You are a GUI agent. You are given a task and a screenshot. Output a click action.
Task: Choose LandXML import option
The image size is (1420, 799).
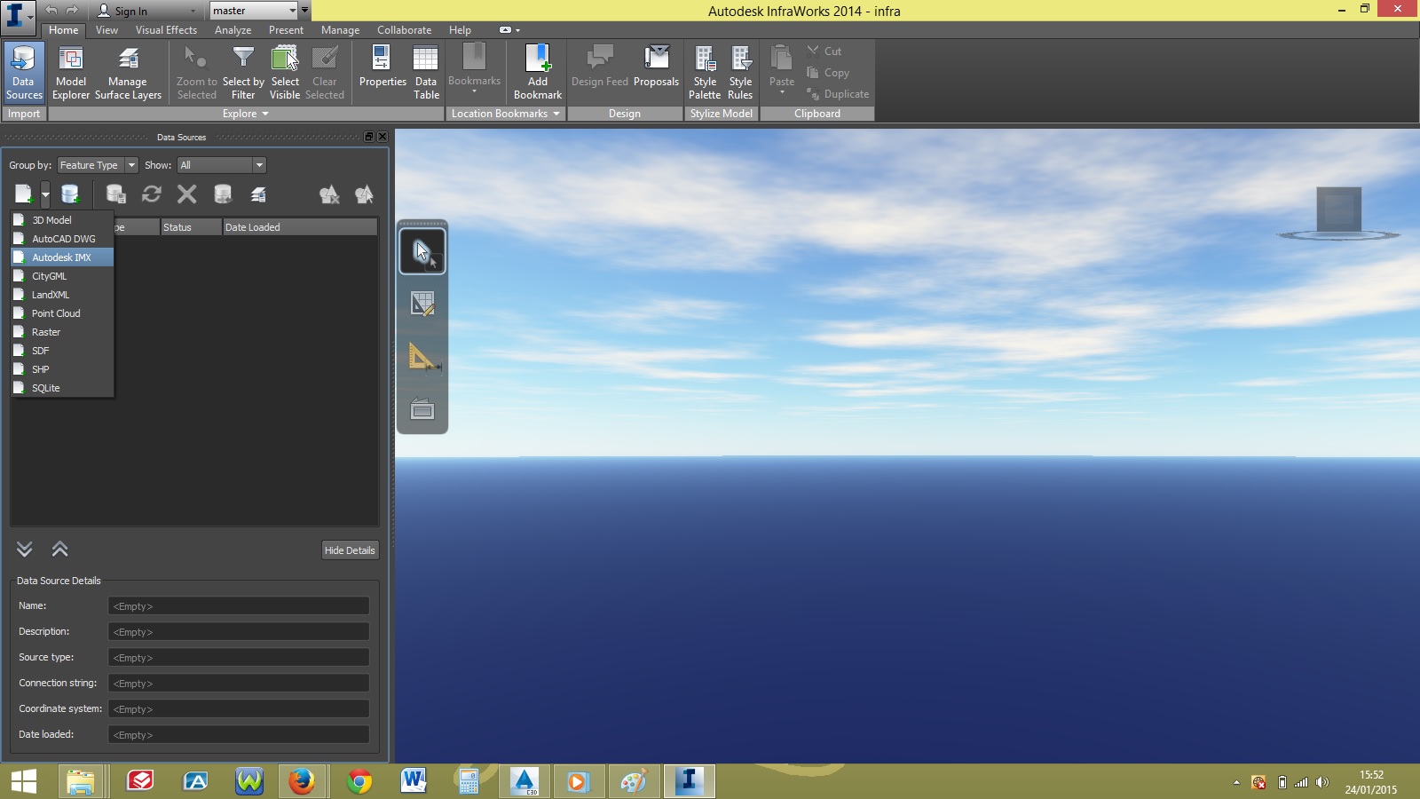(62, 295)
